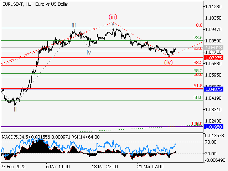Click the ii wave label at the low

click(15, 109)
